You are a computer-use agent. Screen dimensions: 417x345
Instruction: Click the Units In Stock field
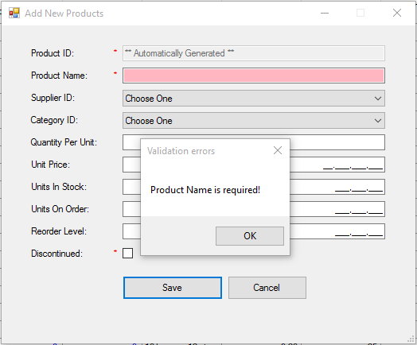[337, 187]
